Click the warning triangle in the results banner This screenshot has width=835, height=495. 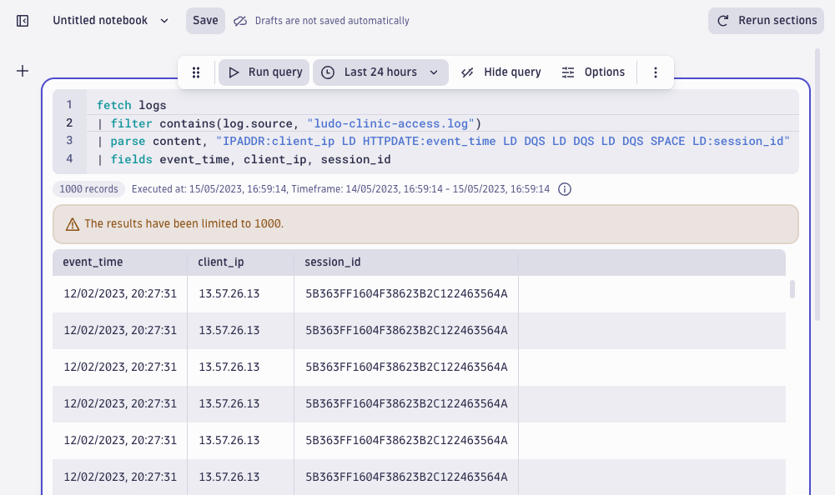tap(71, 223)
